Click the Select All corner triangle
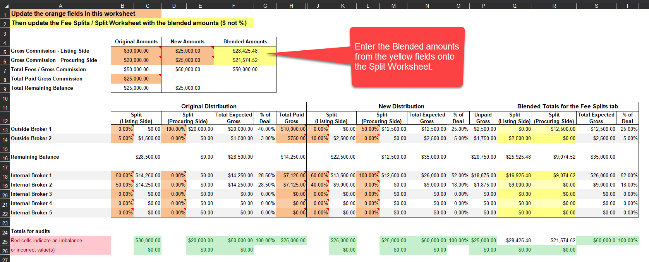This screenshot has width=649, height=262. pos(7,6)
